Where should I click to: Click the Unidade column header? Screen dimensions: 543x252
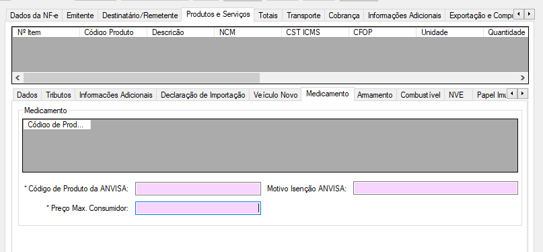point(449,32)
